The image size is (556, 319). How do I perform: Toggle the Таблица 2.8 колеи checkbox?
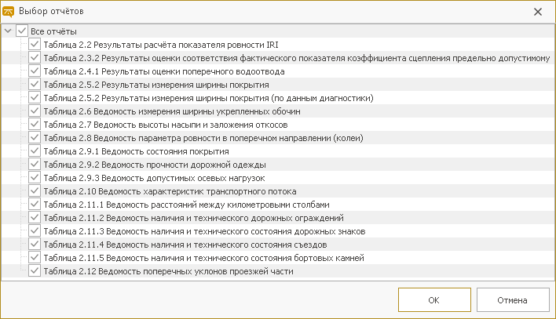35,138
